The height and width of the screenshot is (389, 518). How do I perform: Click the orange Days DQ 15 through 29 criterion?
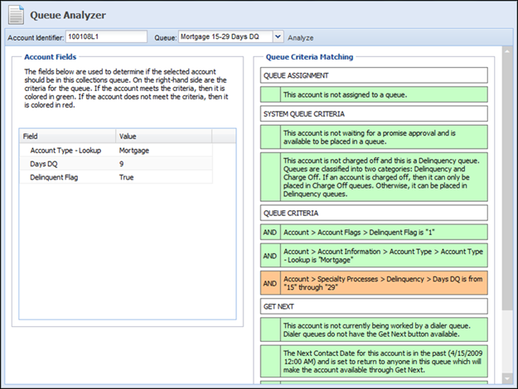pyautogui.click(x=374, y=283)
